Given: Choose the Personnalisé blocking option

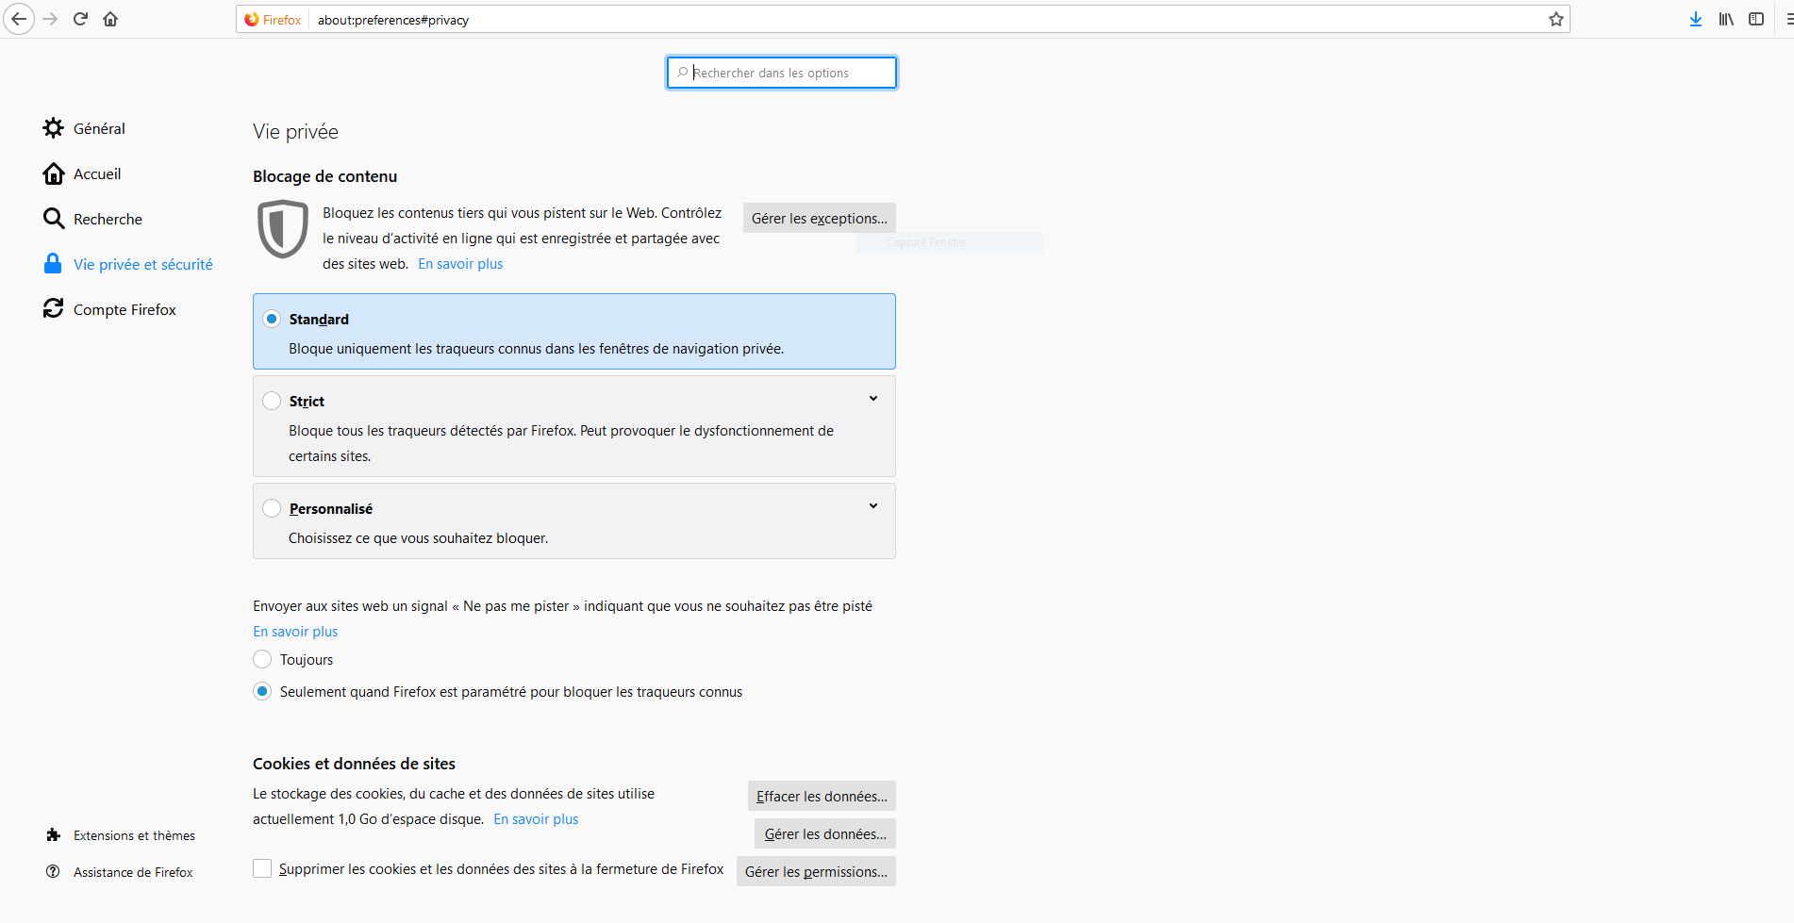Looking at the screenshot, I should pyautogui.click(x=272, y=508).
